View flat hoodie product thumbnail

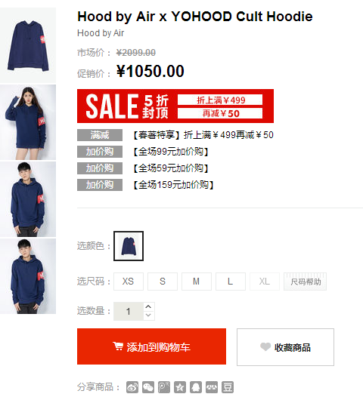click(x=28, y=45)
